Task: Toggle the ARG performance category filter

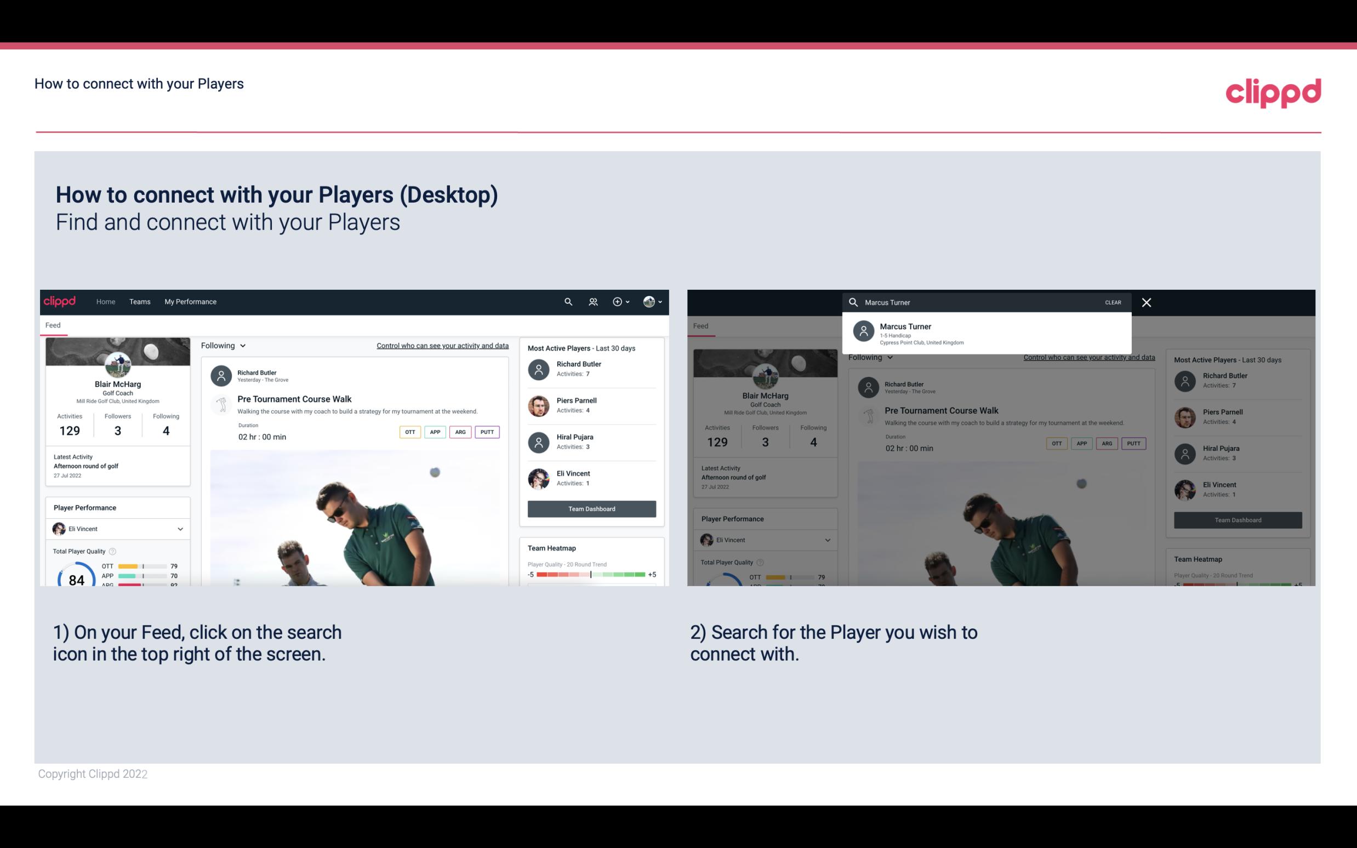Action: tap(459, 432)
